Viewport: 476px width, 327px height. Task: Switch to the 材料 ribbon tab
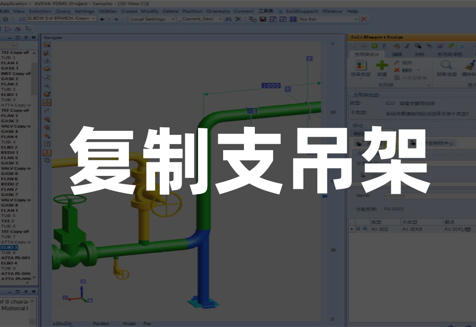419,54
